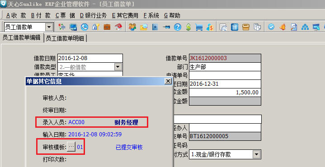
Task: Click the blue question mark help icon
Action: (178, 27)
